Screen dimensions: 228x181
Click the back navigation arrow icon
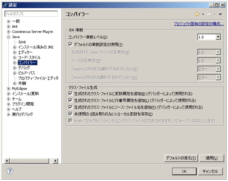[x=197, y=14]
